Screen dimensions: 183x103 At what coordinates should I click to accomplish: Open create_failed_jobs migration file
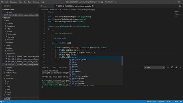click(x=23, y=62)
